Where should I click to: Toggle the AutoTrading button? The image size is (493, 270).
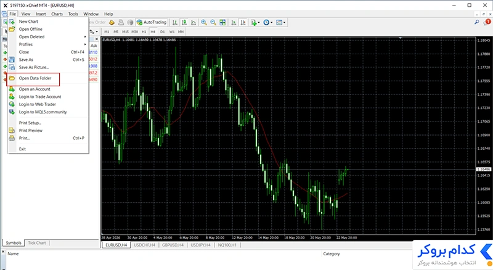[x=152, y=22]
